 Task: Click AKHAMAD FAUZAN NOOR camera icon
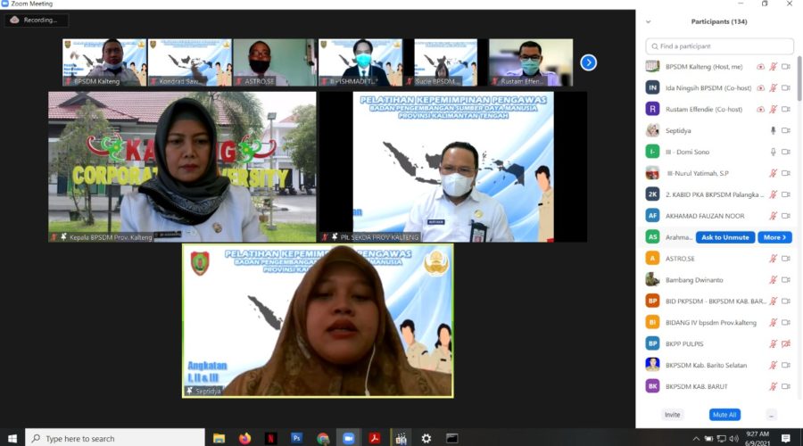[786, 216]
